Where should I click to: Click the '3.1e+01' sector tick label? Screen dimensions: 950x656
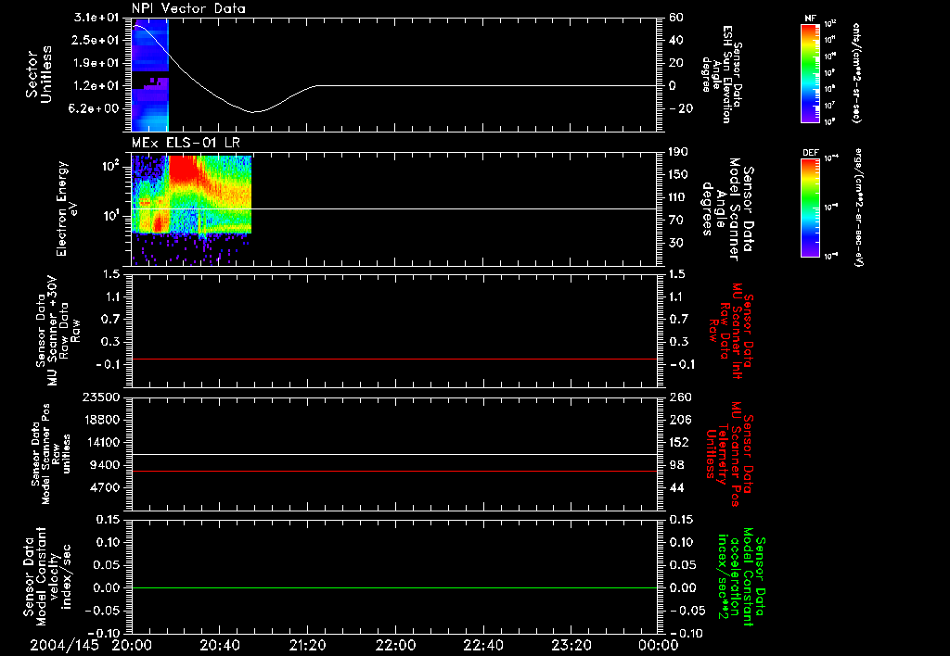pos(96,18)
